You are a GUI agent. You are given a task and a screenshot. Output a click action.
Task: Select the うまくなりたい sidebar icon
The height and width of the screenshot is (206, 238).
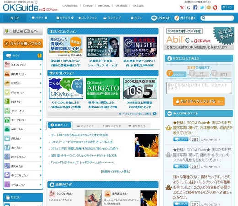click(7, 65)
